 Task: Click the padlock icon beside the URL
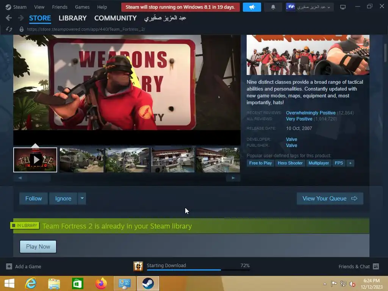click(22, 29)
